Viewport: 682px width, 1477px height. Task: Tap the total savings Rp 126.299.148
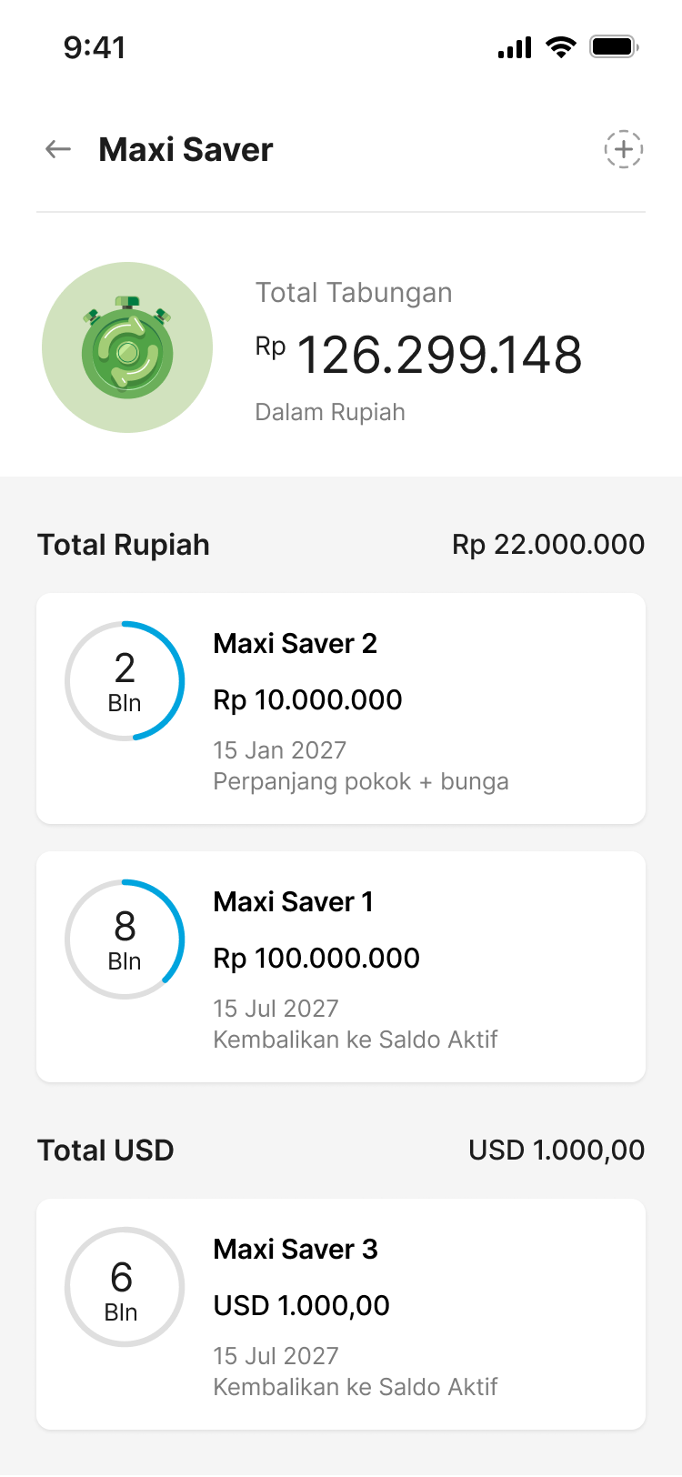pyautogui.click(x=438, y=355)
